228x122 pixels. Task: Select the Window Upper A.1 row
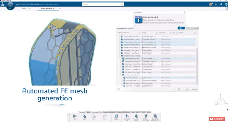(x=157, y=39)
